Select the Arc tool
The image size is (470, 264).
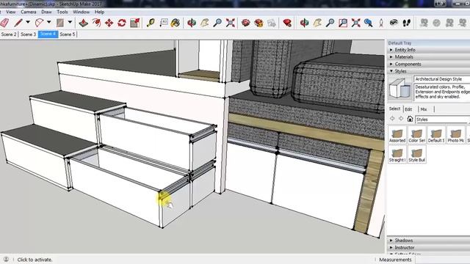(39, 23)
